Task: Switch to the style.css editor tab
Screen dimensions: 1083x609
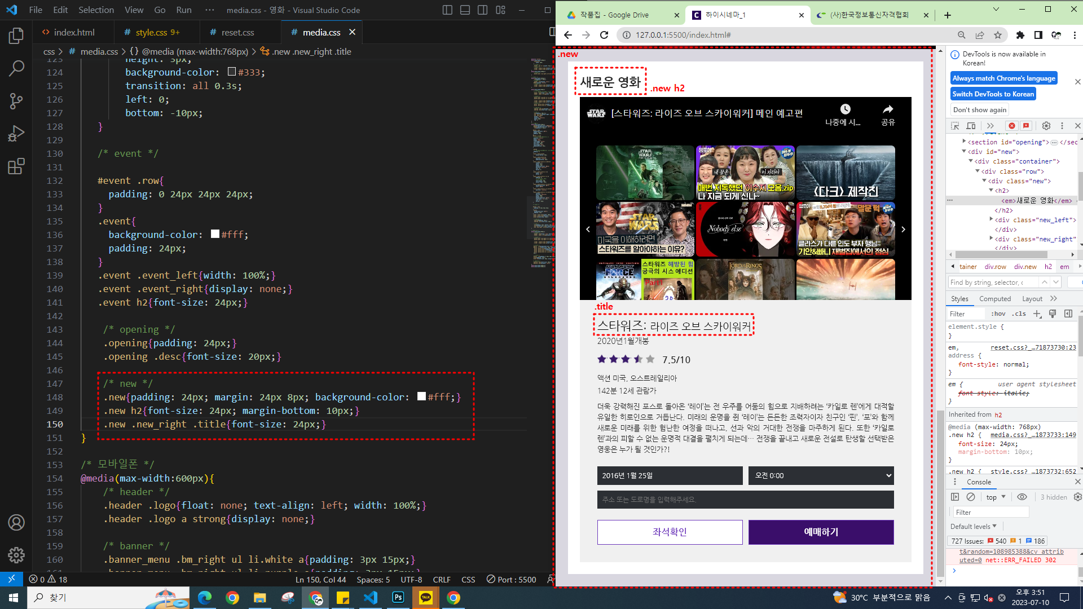Action: click(x=151, y=33)
